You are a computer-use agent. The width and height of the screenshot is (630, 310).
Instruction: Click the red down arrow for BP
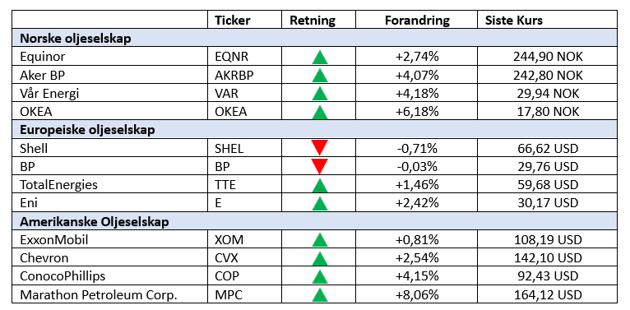(x=320, y=166)
